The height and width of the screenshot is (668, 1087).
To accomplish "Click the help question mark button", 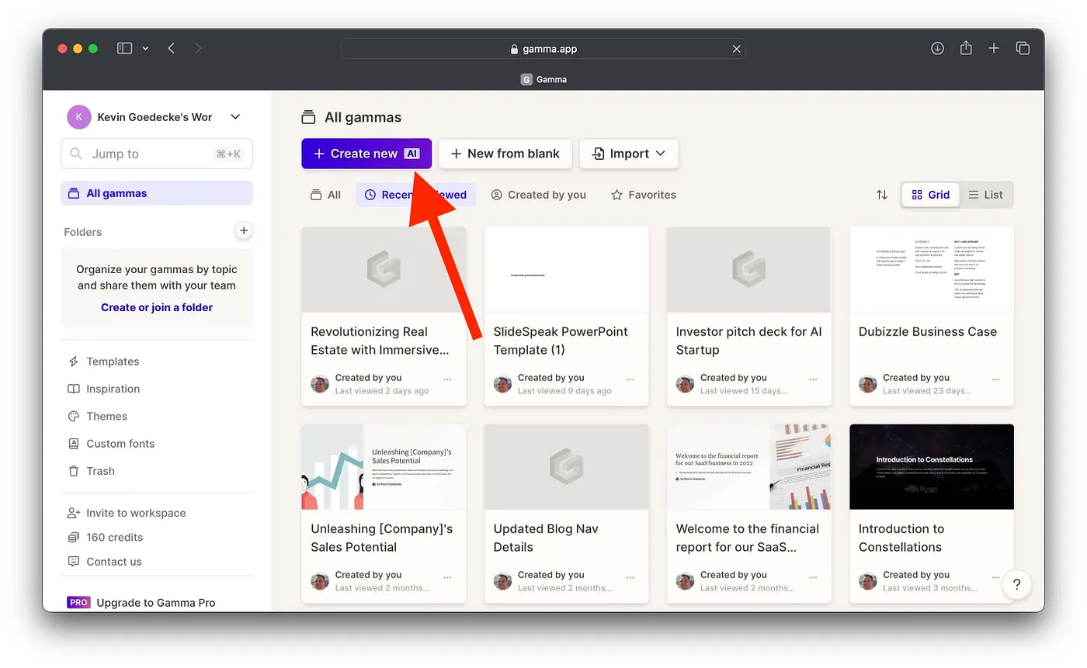I will tap(1017, 584).
